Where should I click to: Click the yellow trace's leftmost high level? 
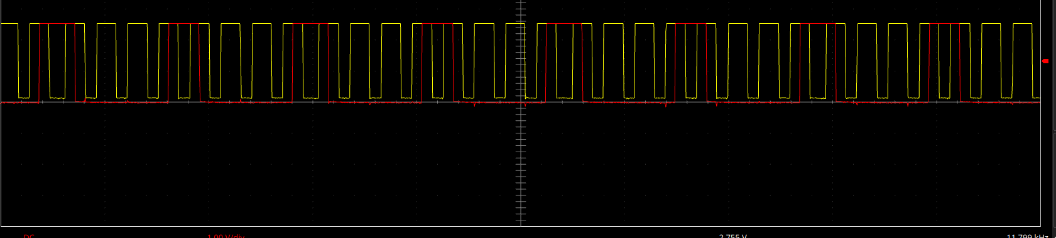coord(9,24)
